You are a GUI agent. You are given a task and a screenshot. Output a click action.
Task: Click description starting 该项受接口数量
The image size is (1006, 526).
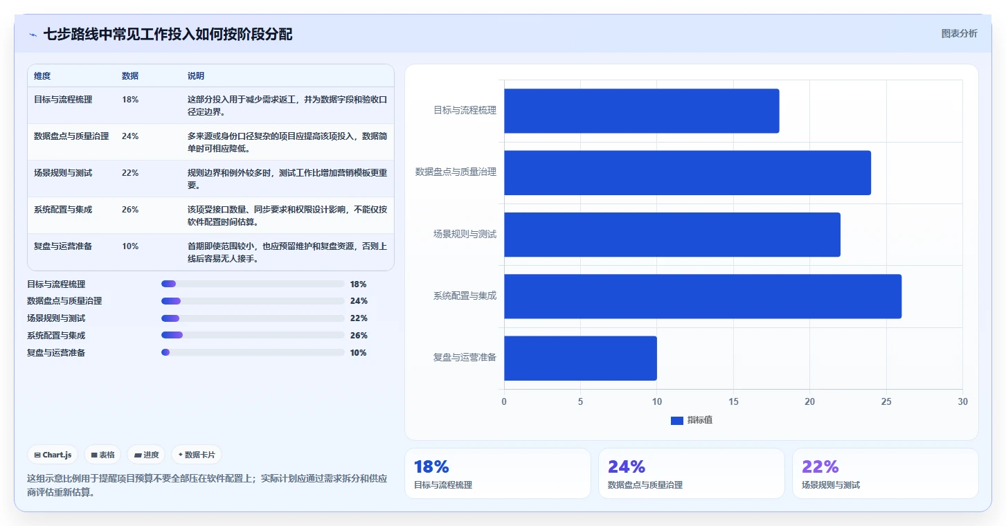(x=287, y=216)
